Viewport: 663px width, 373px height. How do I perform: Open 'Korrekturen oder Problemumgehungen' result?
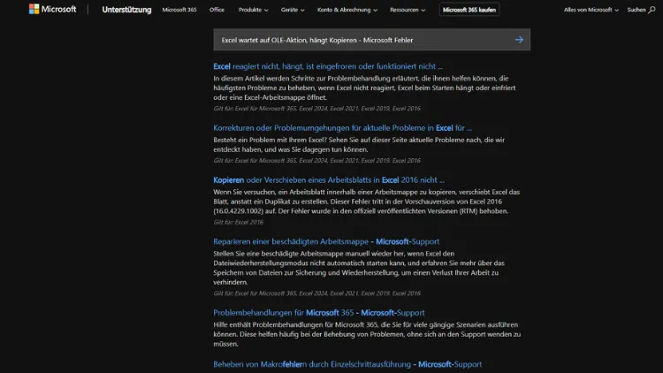[342, 127]
